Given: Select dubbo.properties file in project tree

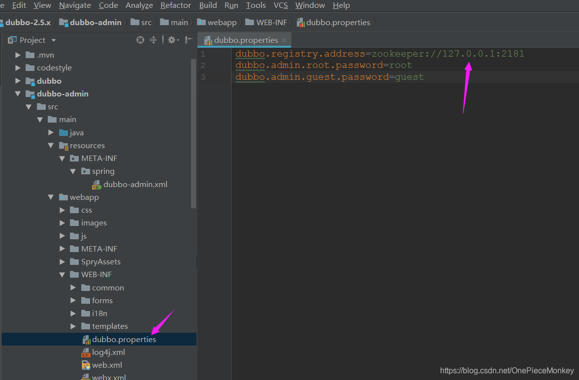Looking at the screenshot, I should pos(99,339).
